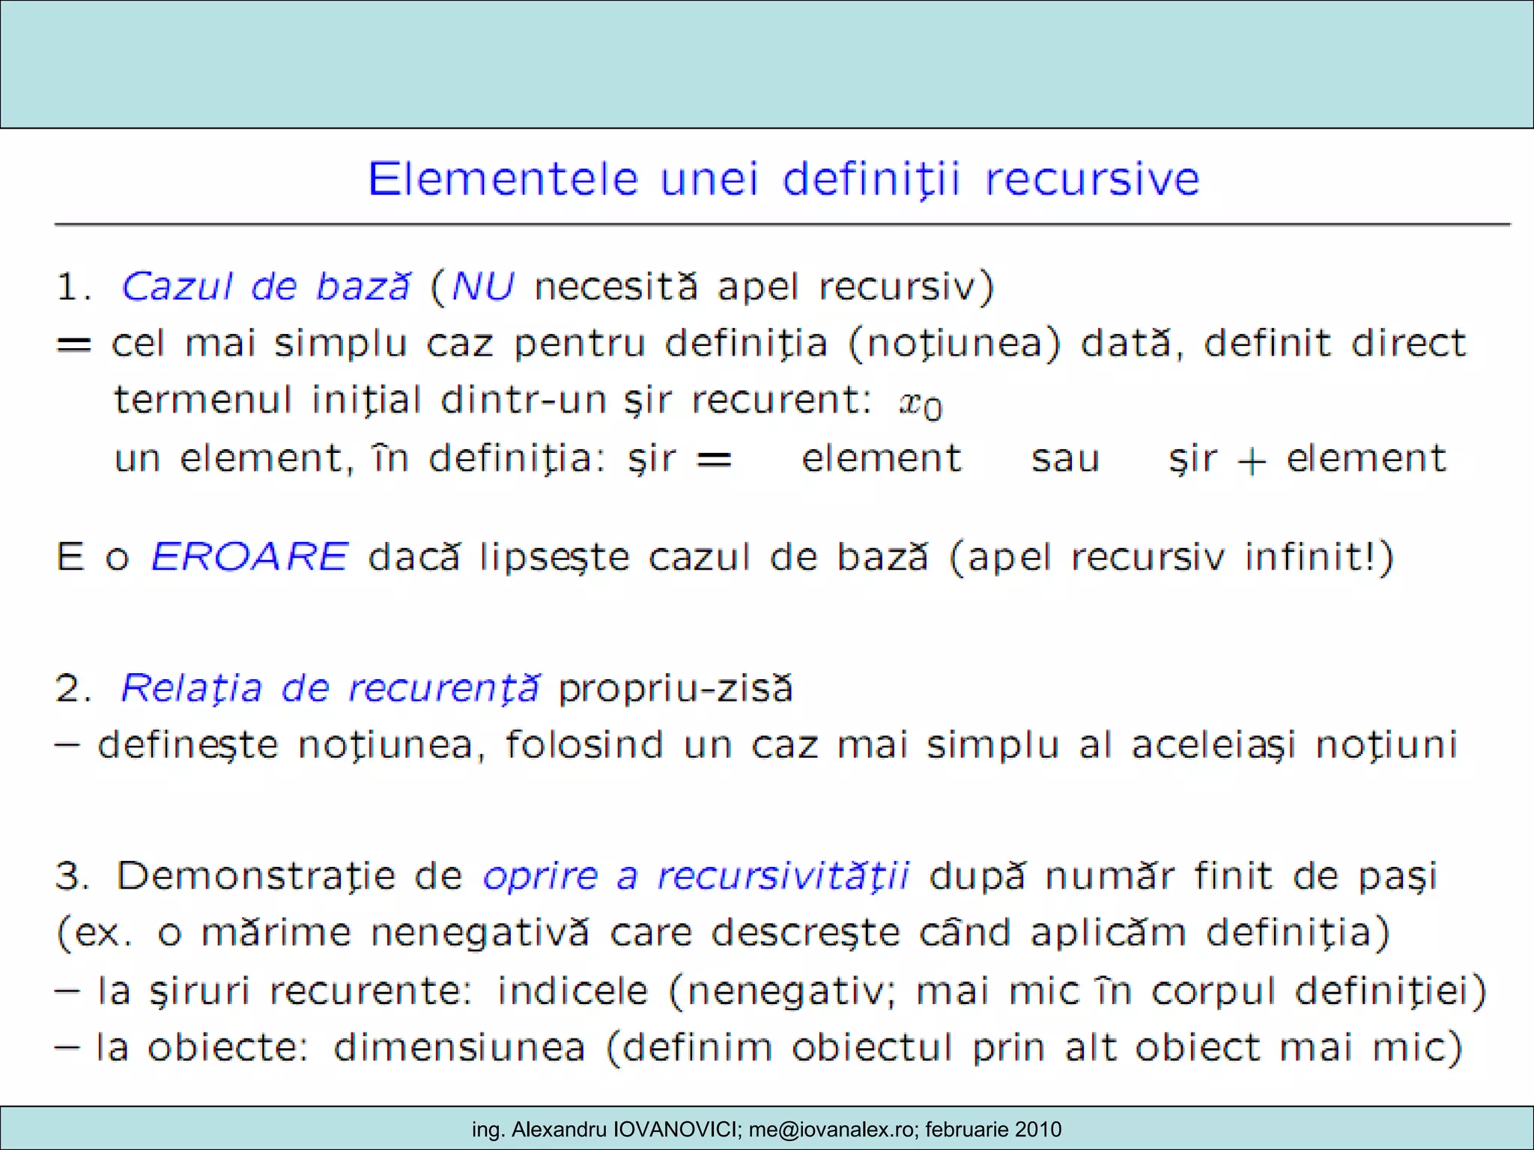Image resolution: width=1534 pixels, height=1150 pixels.
Task: Click the line 'cel mai simplu caz pentru definiția'
Action: tap(470, 344)
